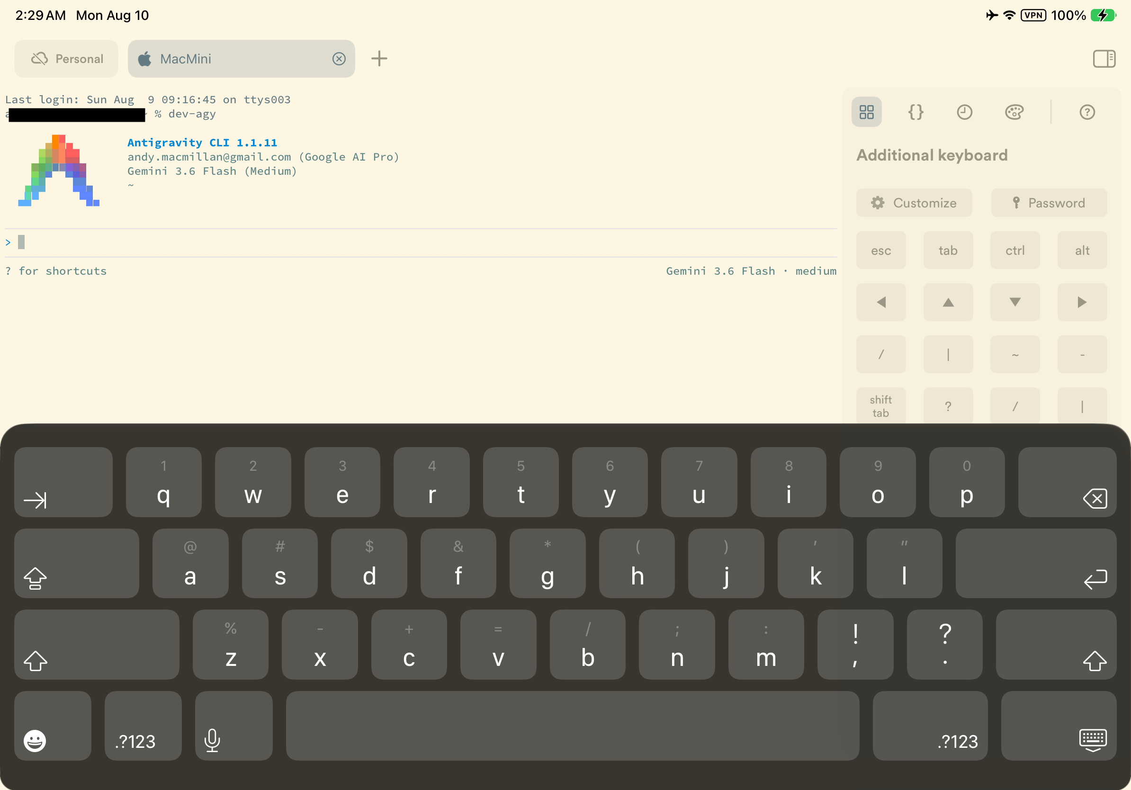1131x790 pixels.
Task: Open the theme palette panel
Action: tap(1014, 112)
